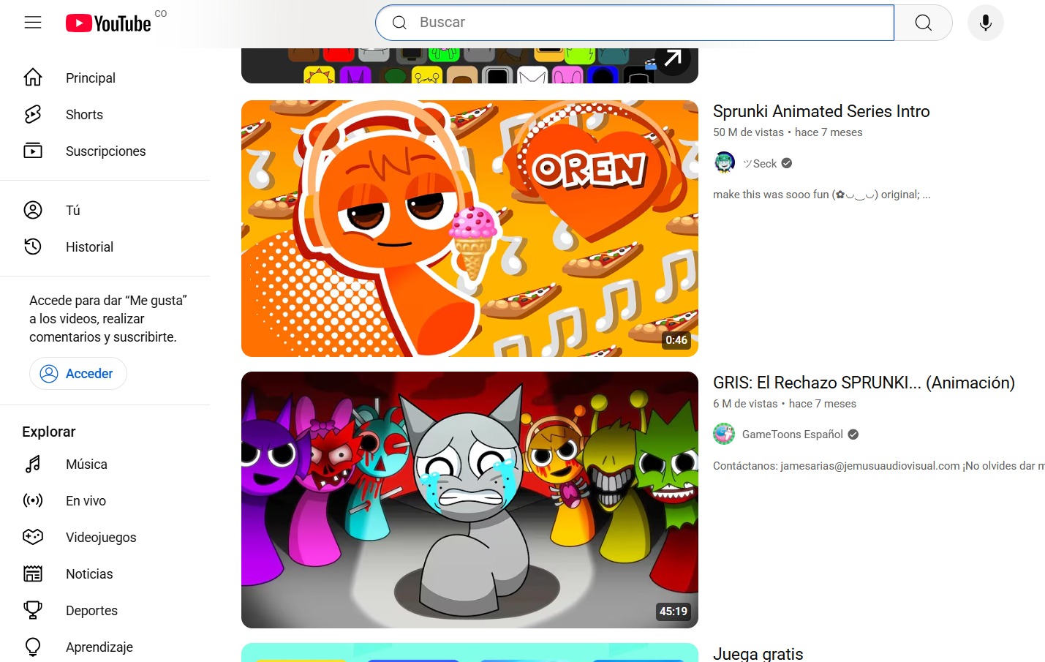Open the Historial clock icon
This screenshot has width=1045, height=662.
[x=33, y=247]
